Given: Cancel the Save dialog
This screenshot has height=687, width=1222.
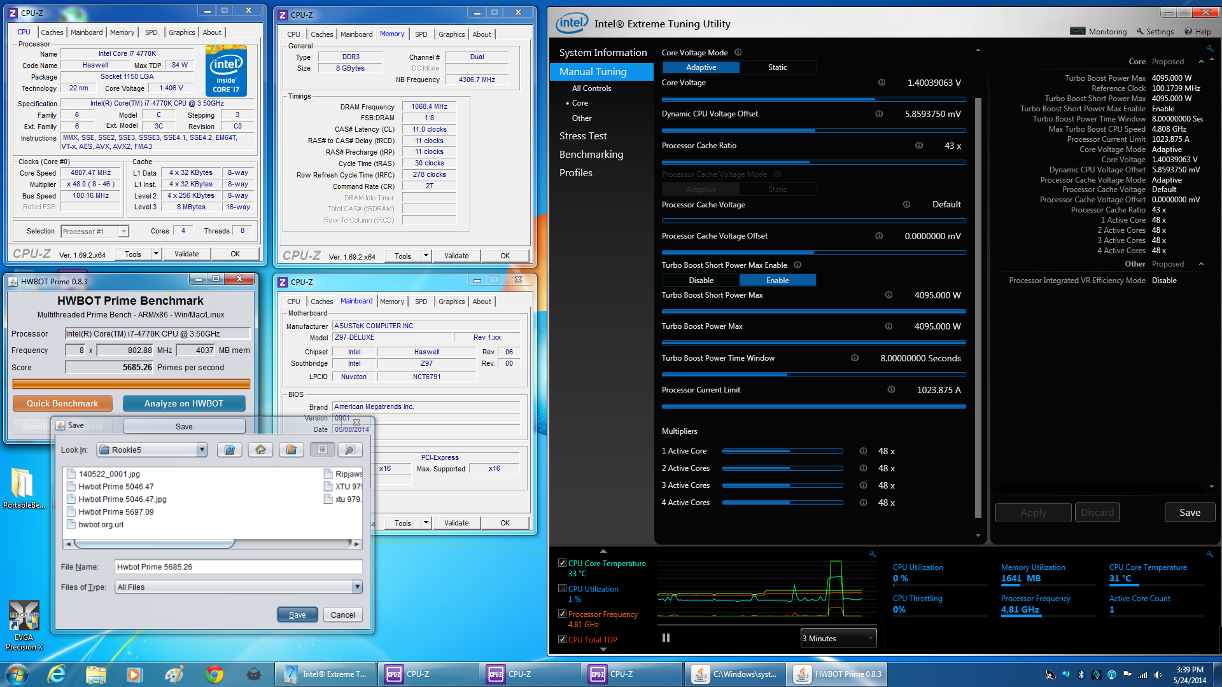Looking at the screenshot, I should coord(343,614).
